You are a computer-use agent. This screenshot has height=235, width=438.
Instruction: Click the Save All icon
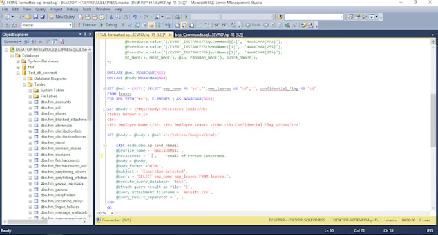pyautogui.click(x=43, y=17)
